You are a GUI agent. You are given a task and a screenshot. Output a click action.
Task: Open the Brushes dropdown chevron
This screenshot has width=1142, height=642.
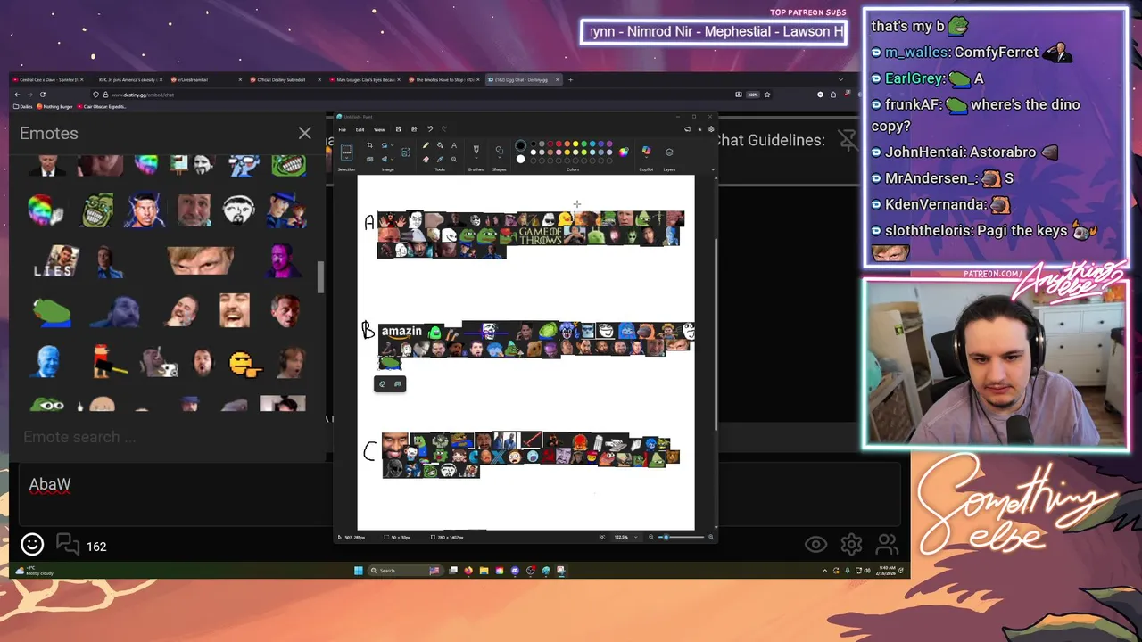tap(476, 158)
